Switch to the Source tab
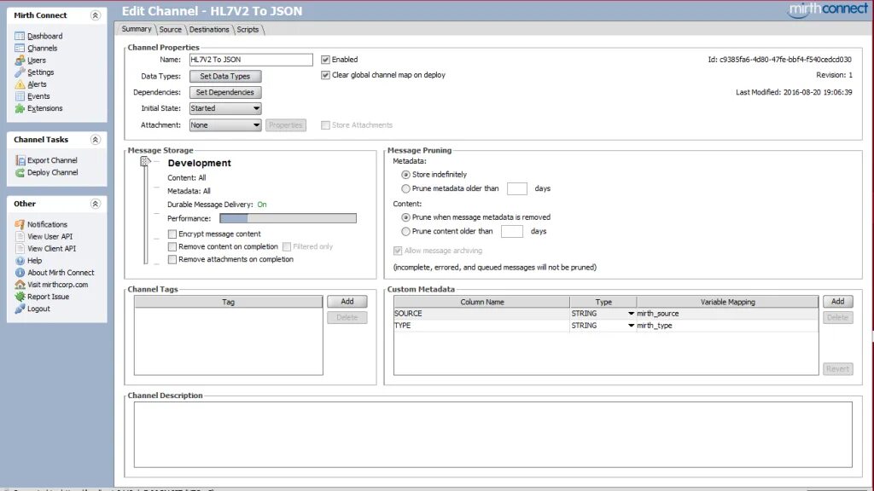The image size is (874, 491). (x=170, y=30)
